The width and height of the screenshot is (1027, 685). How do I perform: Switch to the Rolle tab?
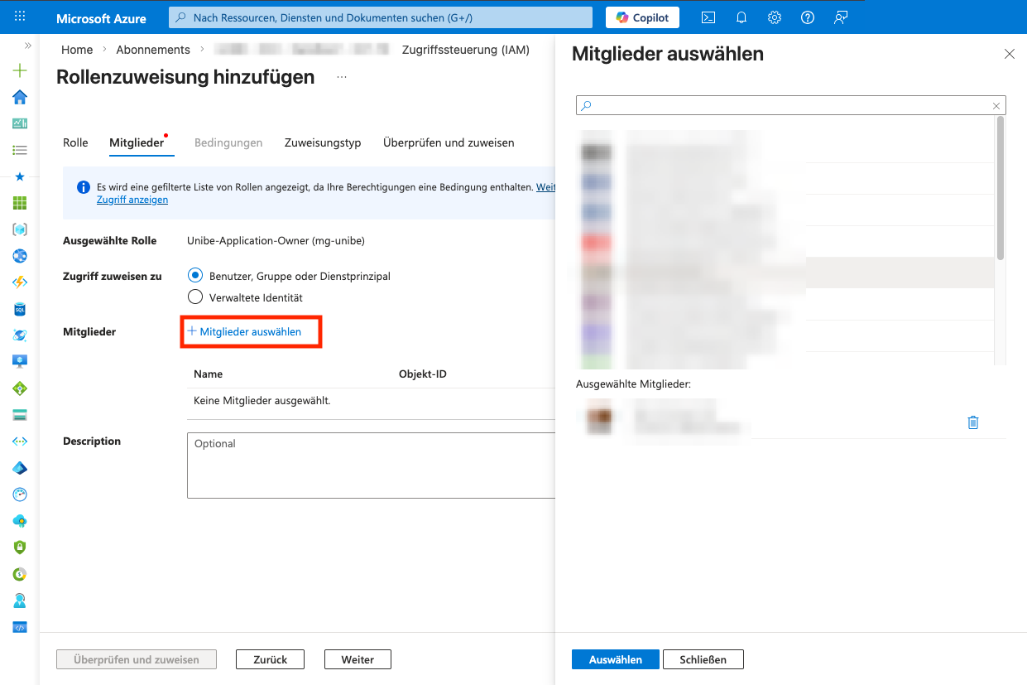(x=75, y=142)
